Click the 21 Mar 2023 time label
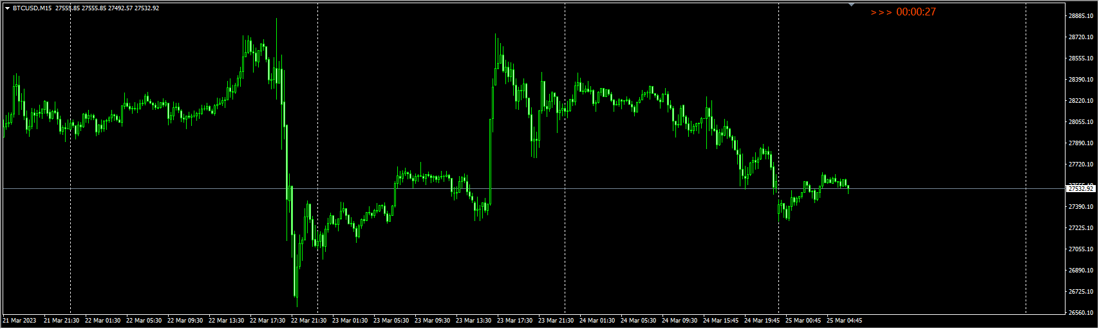 pyautogui.click(x=20, y=321)
